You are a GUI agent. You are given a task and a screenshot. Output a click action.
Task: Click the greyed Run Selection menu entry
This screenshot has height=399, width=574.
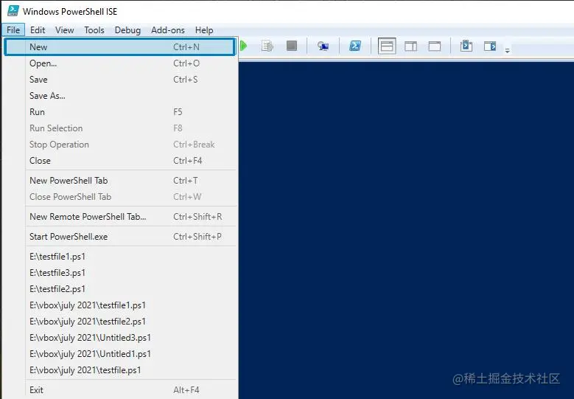tap(119, 128)
